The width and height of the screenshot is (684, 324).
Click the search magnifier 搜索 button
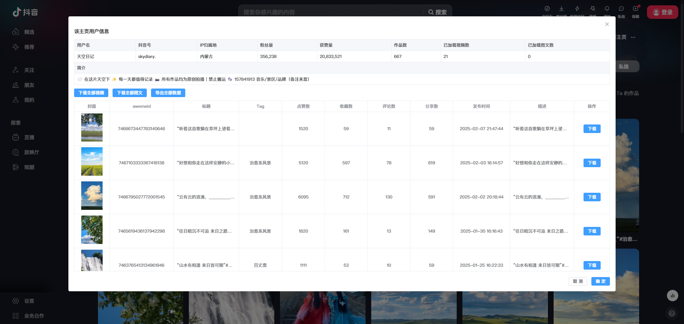click(437, 12)
